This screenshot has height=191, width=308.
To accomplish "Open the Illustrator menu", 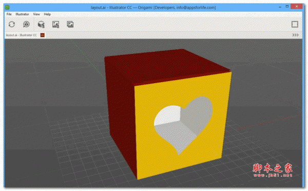I will [x=22, y=14].
